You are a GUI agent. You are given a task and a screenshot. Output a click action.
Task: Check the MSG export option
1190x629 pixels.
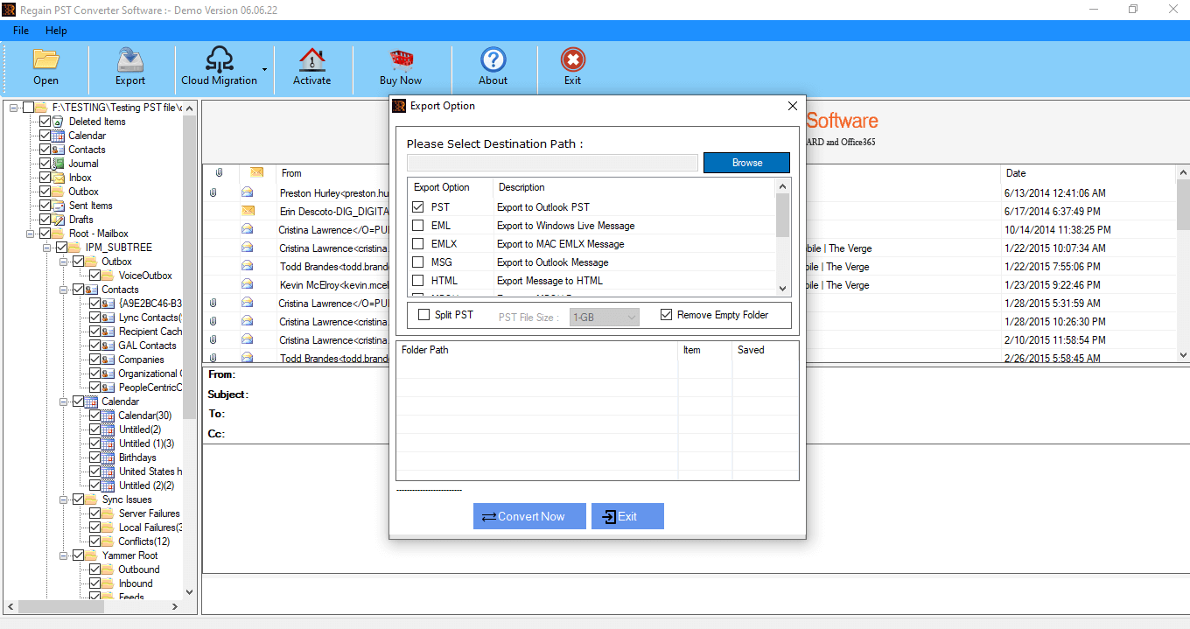click(x=417, y=262)
